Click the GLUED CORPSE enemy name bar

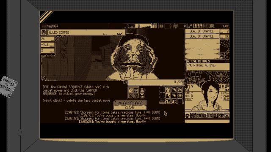tap(86, 33)
